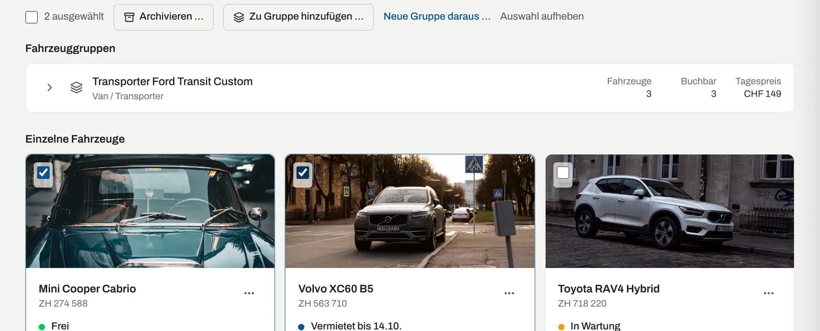Expand the Transporter Ford Transit Custom group
Image resolution: width=820 pixels, height=331 pixels.
(x=49, y=88)
